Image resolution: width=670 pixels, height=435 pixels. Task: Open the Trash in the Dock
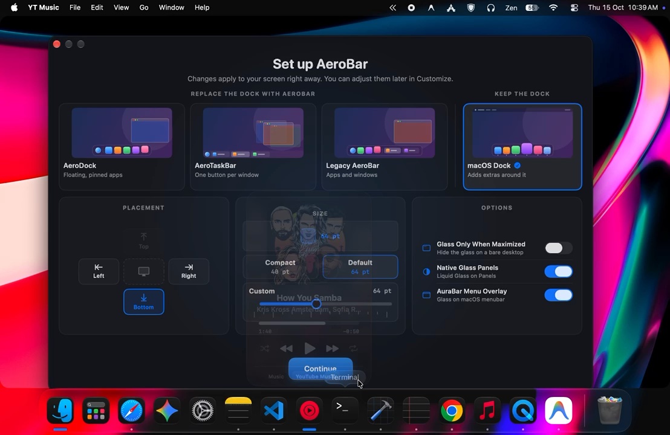[610, 411]
